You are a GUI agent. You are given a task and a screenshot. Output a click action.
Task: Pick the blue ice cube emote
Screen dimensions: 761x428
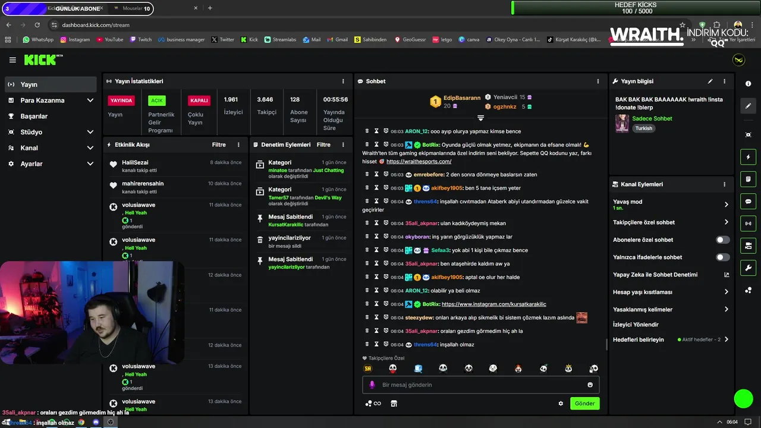(418, 369)
